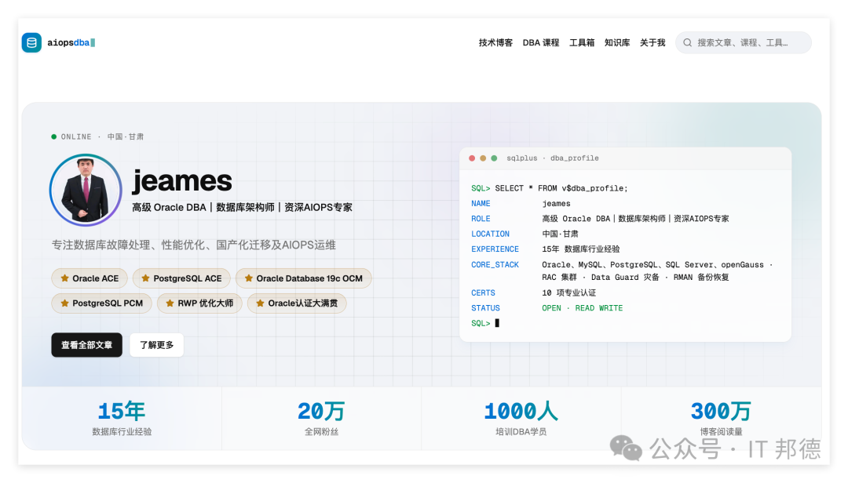
Task: Click the star icon on PostgreSQL ACE badge
Action: [145, 278]
